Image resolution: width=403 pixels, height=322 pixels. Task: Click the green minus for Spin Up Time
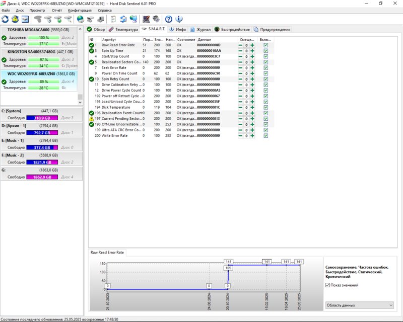[240, 51]
